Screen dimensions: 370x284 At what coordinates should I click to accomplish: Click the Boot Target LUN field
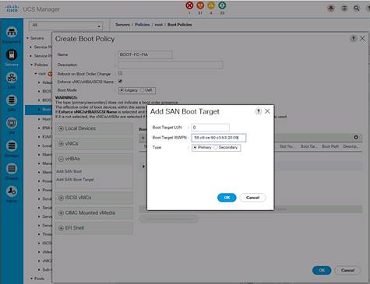[x=210, y=128]
